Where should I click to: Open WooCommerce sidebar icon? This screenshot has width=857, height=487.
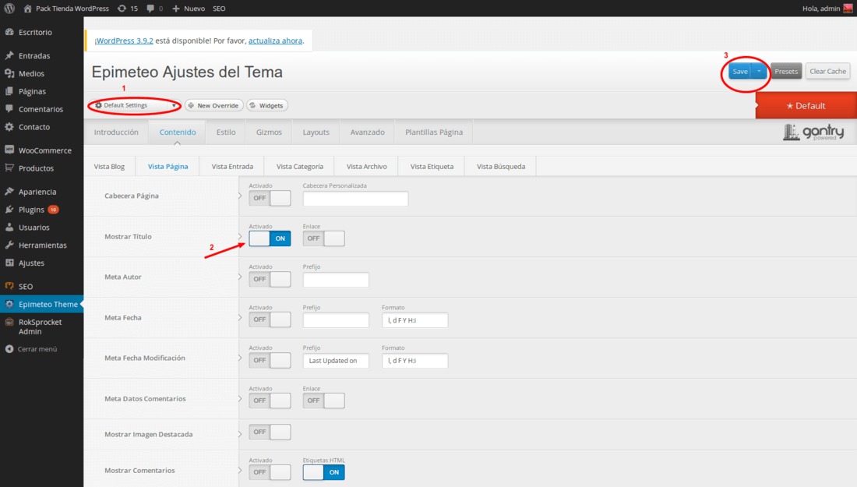(x=9, y=150)
